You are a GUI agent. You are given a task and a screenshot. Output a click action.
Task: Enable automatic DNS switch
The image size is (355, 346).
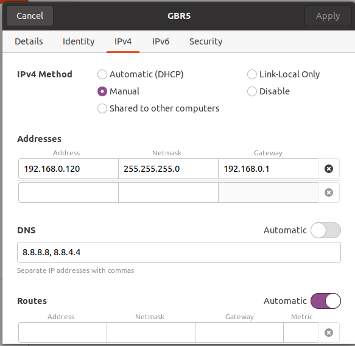(x=326, y=230)
